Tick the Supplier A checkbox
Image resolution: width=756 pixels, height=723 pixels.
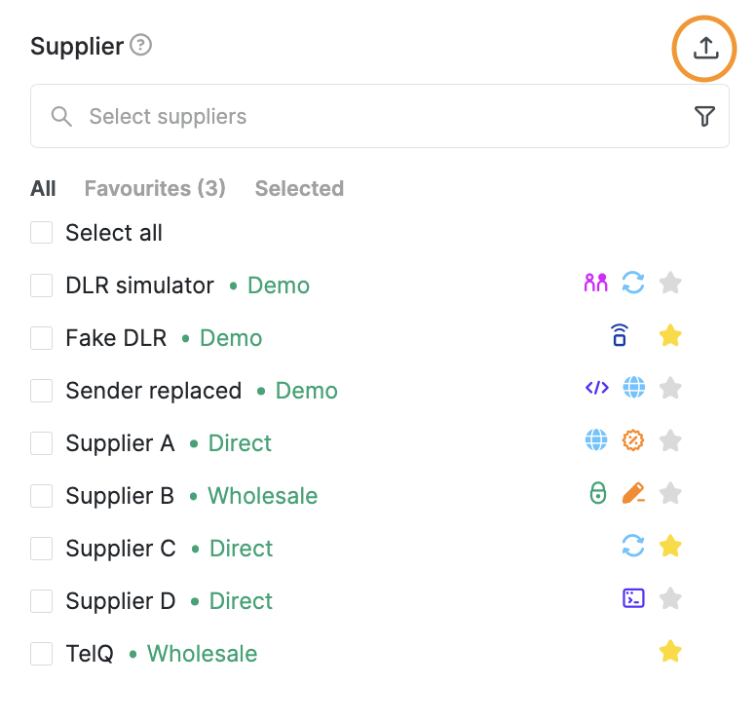[42, 443]
